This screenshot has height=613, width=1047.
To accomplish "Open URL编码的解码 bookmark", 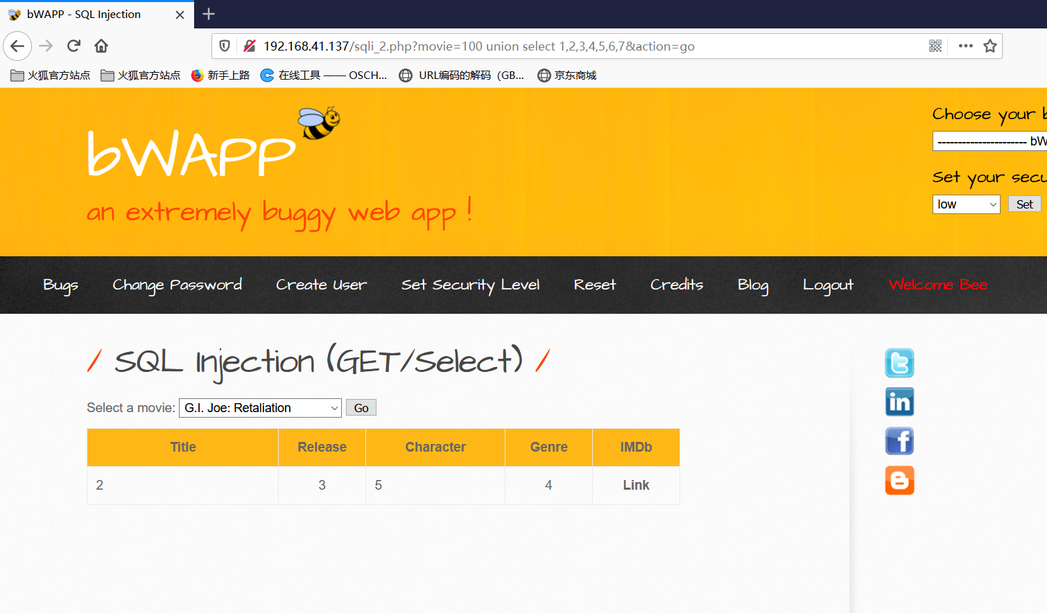I will (x=462, y=75).
